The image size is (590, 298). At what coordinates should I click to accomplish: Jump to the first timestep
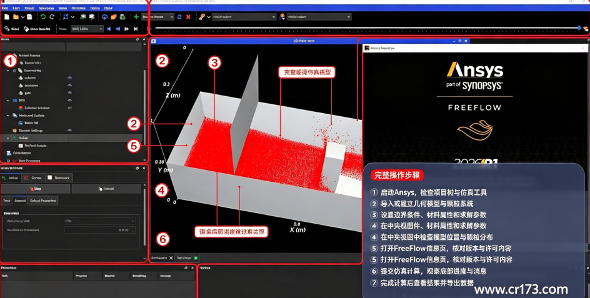tap(109, 29)
